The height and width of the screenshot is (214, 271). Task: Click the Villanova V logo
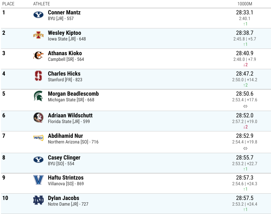point(38,180)
